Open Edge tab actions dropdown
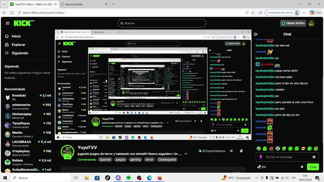Screen dimensions: 324x182 5,4
